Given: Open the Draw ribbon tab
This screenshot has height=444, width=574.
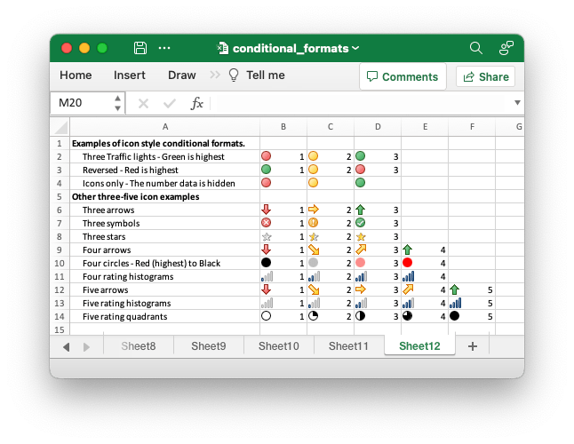Looking at the screenshot, I should point(181,75).
